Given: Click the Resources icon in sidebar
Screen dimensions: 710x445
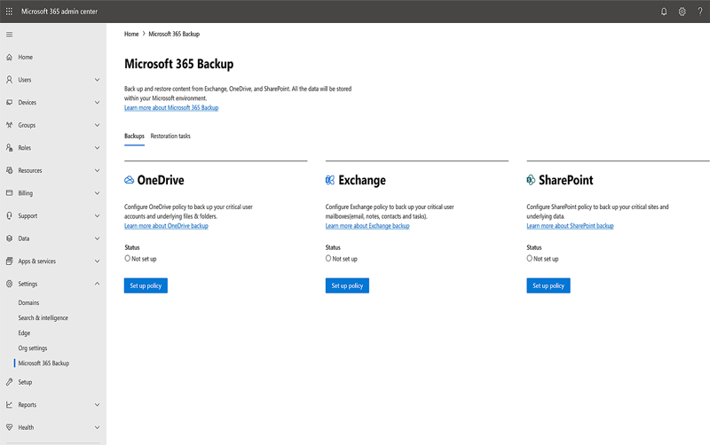Looking at the screenshot, I should point(9,170).
